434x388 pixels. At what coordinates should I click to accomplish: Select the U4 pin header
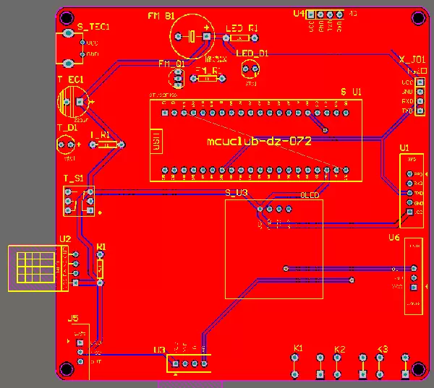coord(325,14)
